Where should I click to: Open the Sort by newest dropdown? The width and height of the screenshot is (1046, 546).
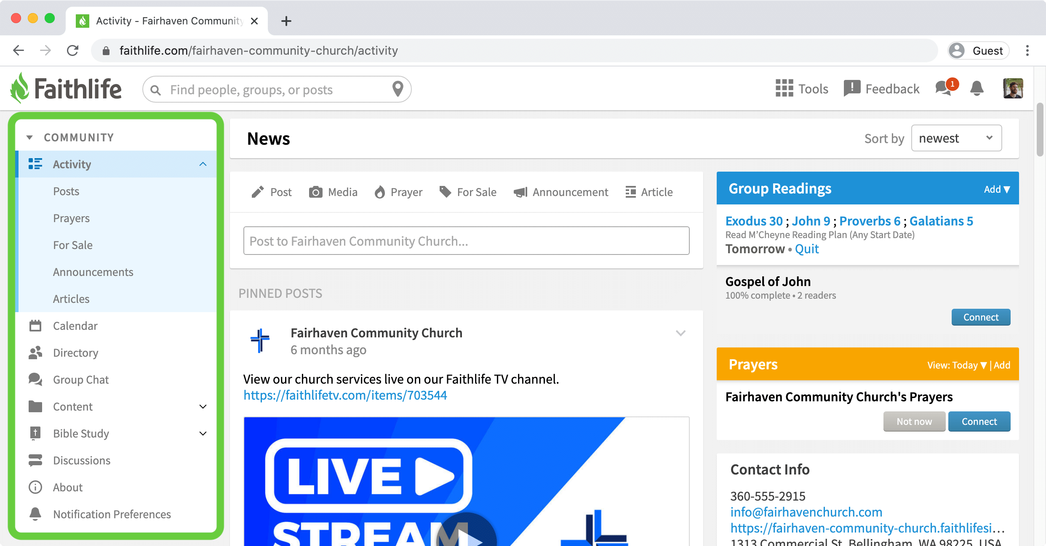tap(956, 138)
